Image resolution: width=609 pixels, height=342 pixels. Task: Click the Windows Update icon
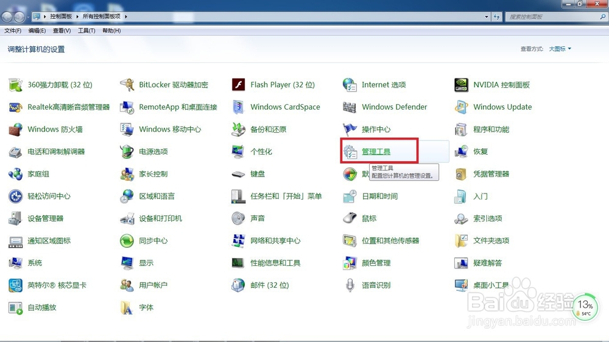tap(462, 106)
